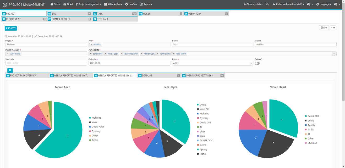Toggle Geolia CR3 legend entry in Sam Hayes chart
The image size is (345, 168).
[x=204, y=123]
